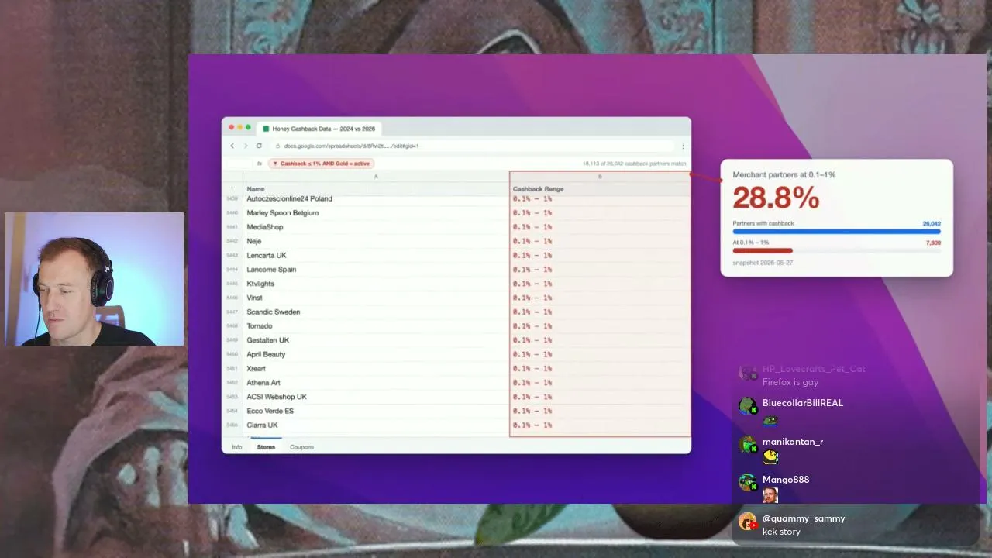
Task: Click the 26,042 partners value
Action: (932, 223)
